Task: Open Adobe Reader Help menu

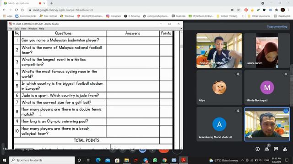Action: pos(42,29)
